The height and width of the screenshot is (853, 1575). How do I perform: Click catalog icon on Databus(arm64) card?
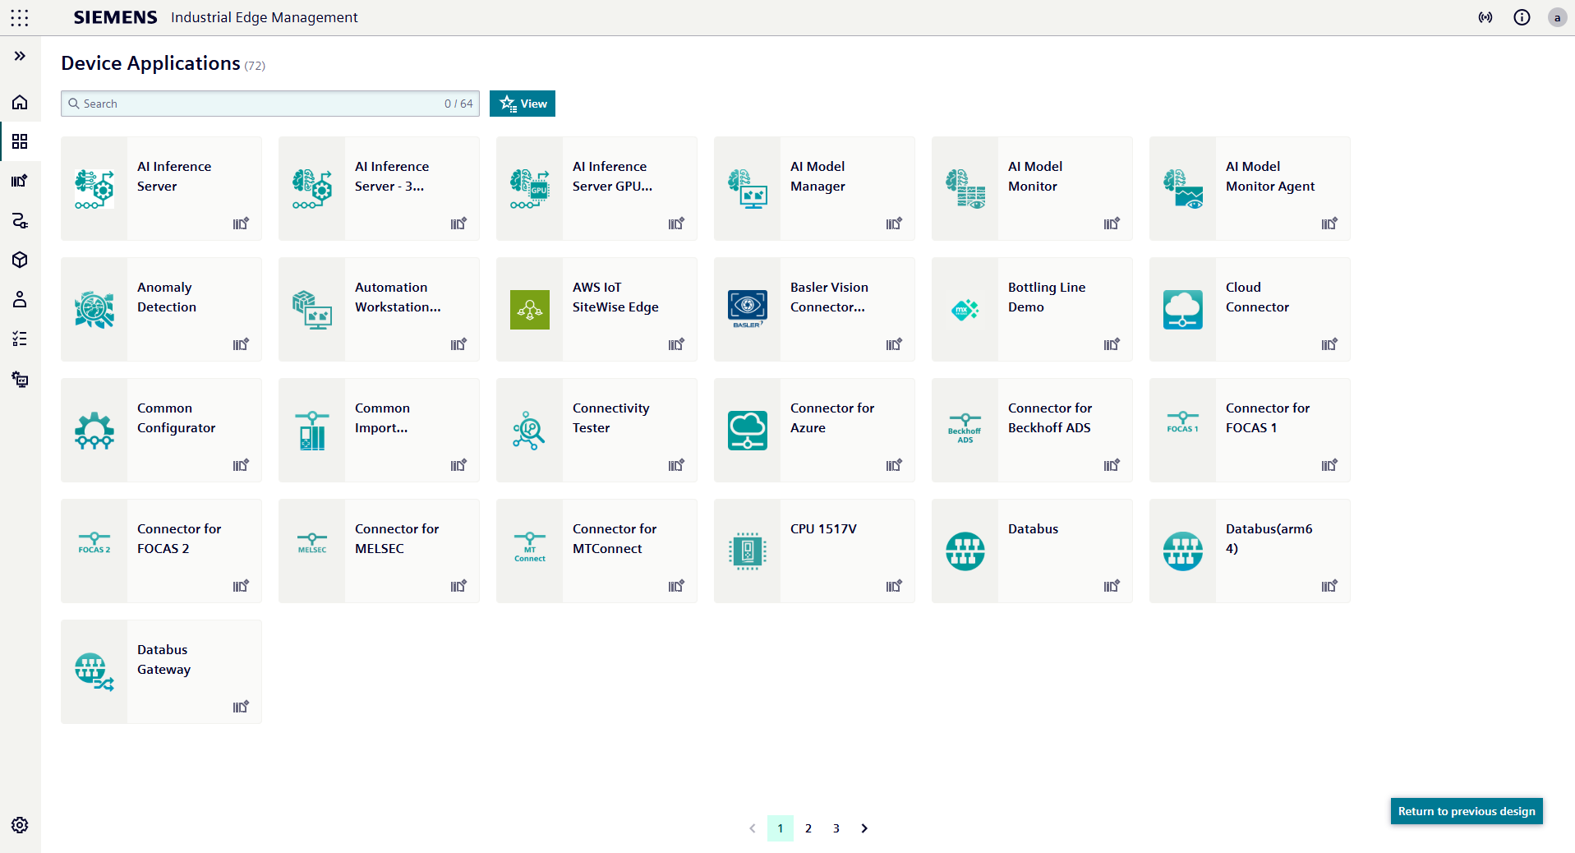point(1329,586)
